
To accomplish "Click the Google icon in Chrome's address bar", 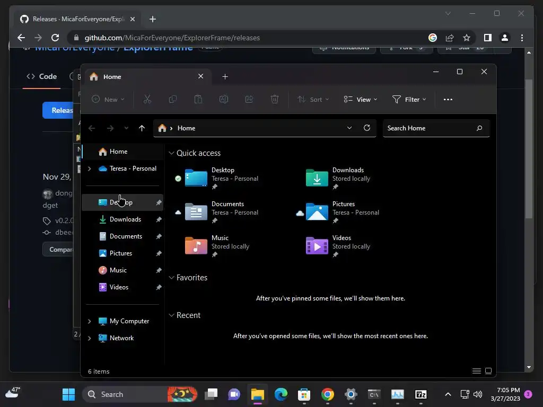I will (433, 38).
